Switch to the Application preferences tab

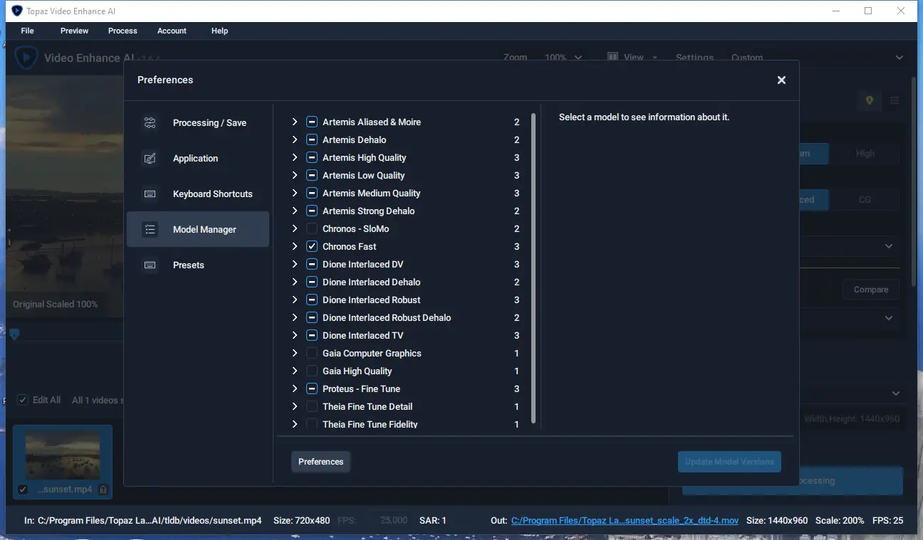[x=198, y=158]
